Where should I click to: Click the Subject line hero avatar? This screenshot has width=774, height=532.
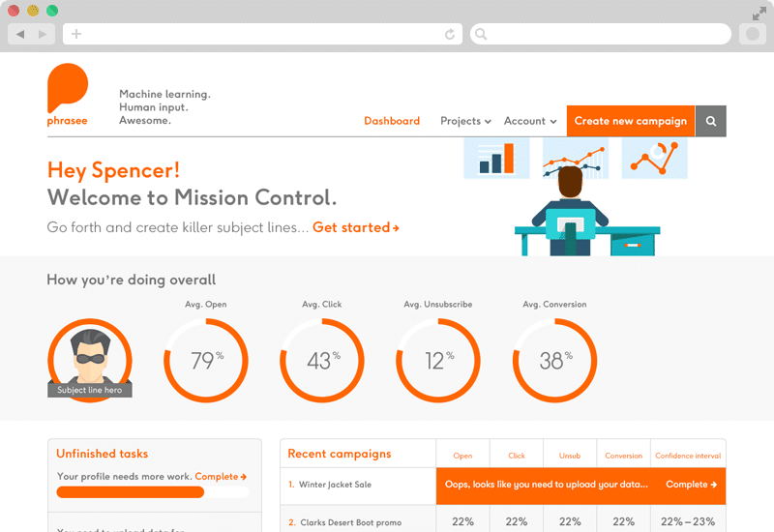pyautogui.click(x=90, y=360)
